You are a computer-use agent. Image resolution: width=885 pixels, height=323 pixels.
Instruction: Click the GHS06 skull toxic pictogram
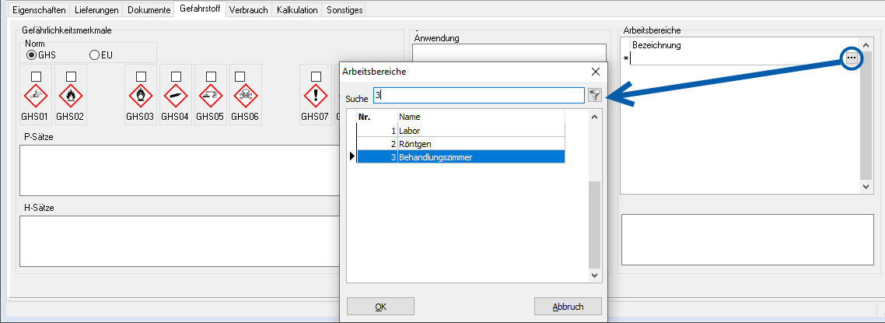click(244, 97)
